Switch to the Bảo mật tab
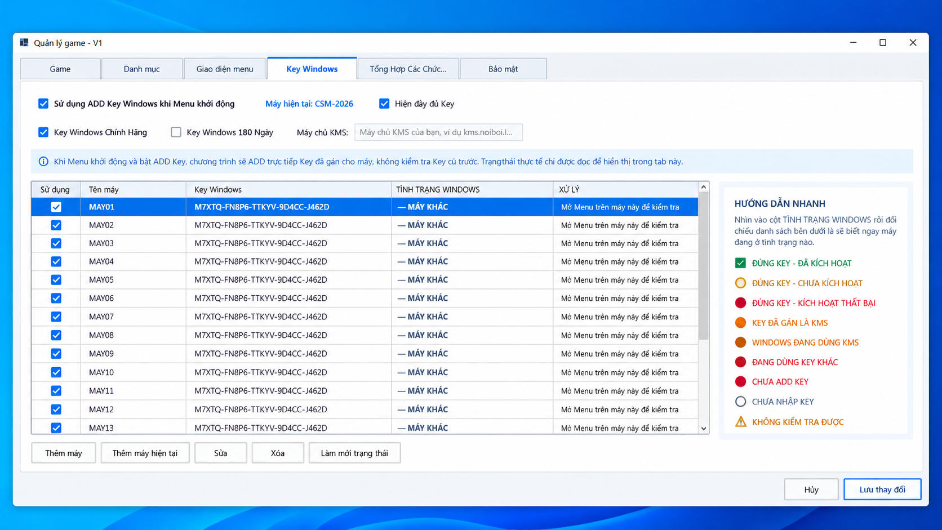 click(503, 69)
